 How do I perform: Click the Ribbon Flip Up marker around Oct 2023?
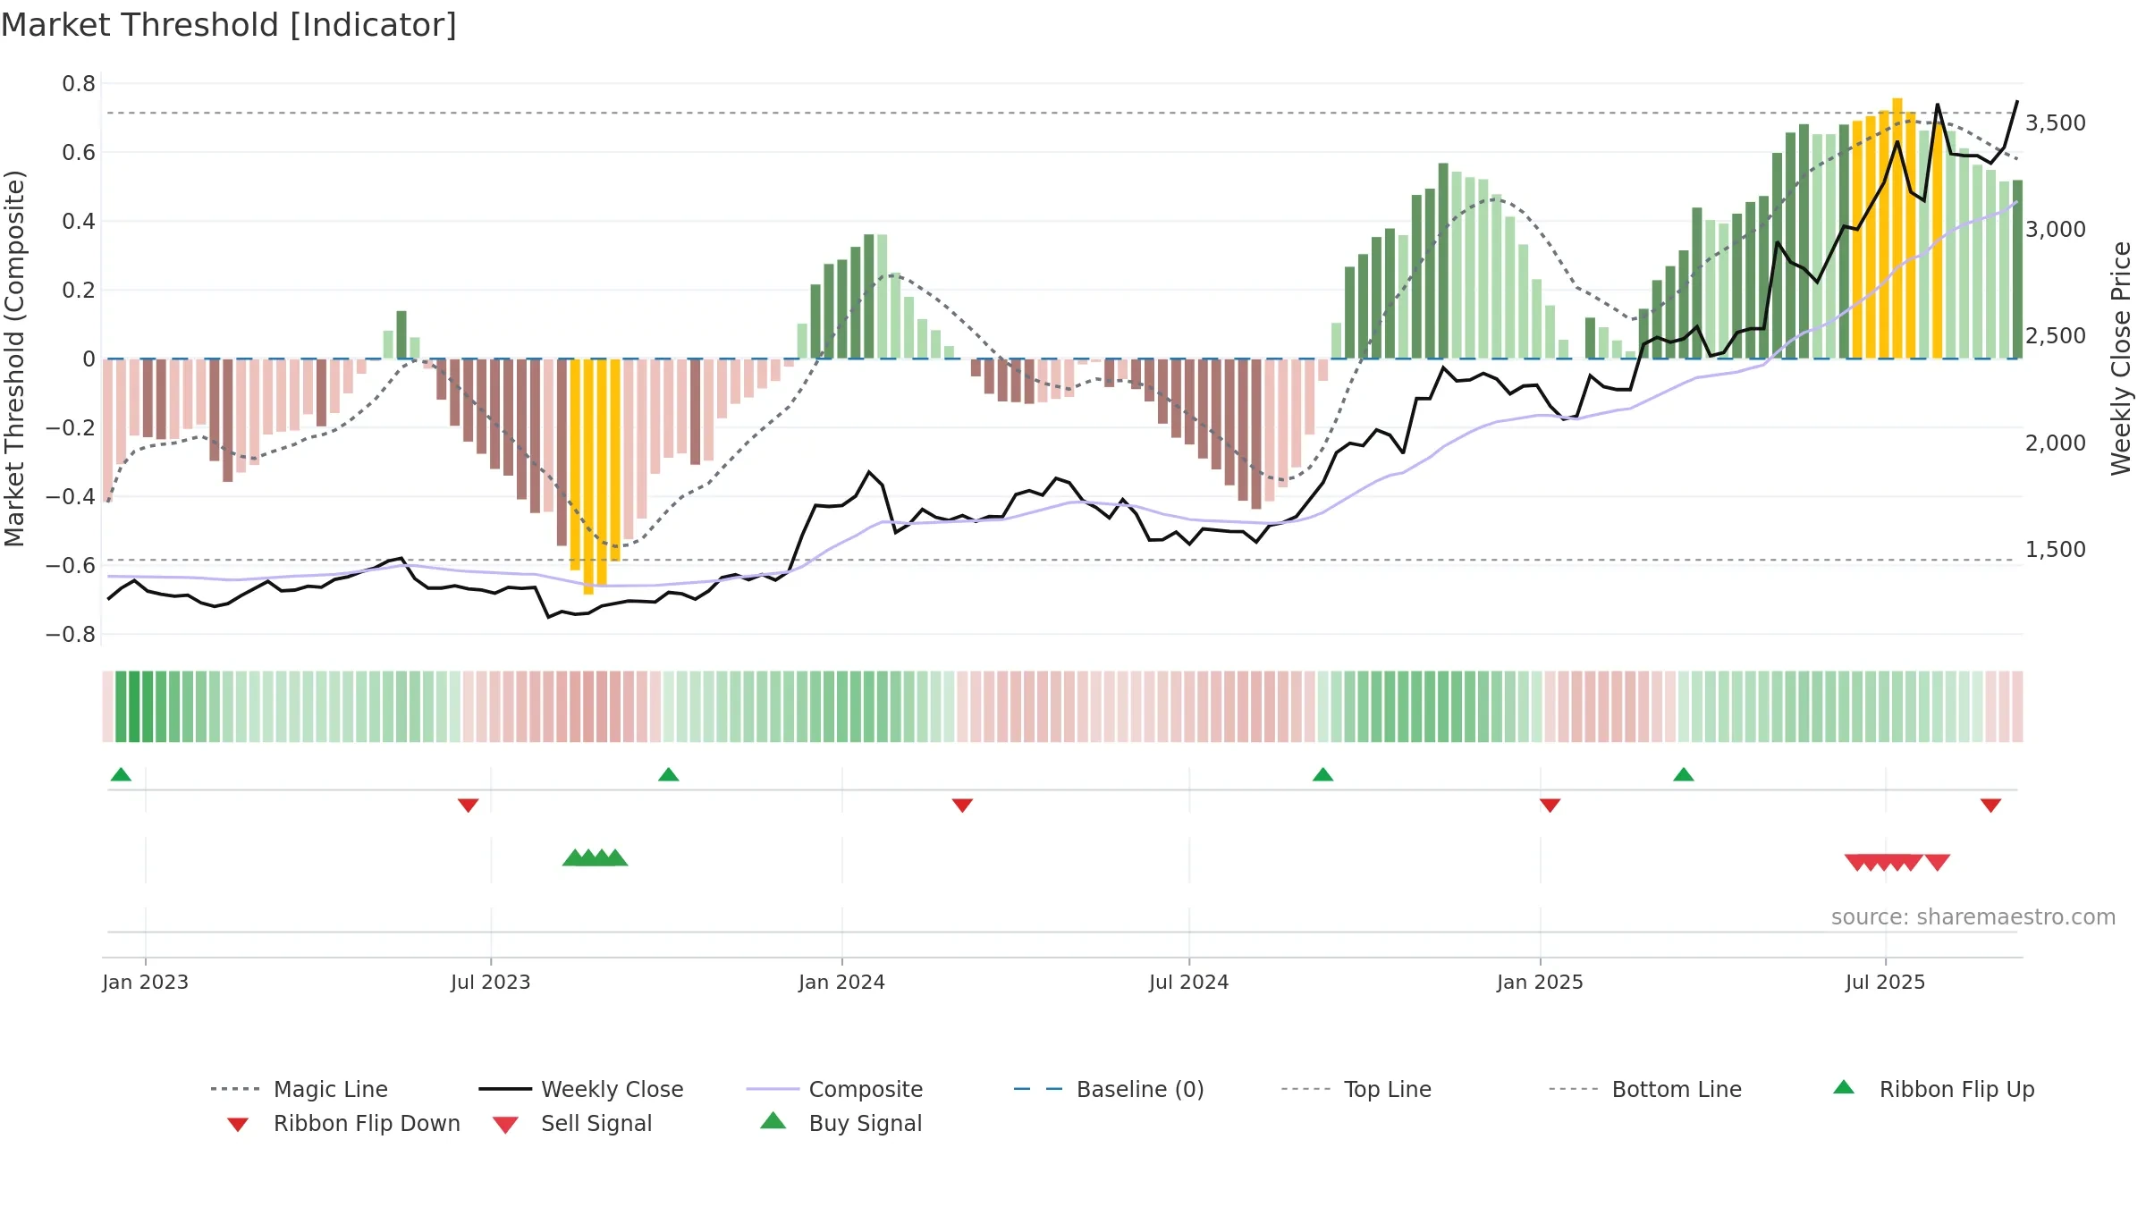668,774
